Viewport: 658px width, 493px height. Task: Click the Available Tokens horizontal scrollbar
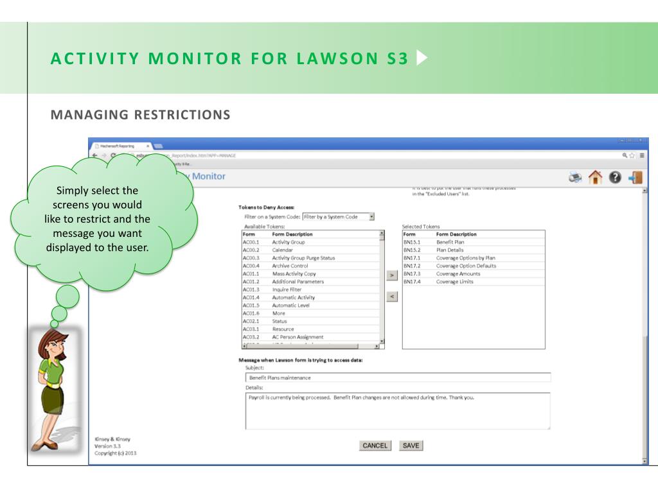pos(310,346)
